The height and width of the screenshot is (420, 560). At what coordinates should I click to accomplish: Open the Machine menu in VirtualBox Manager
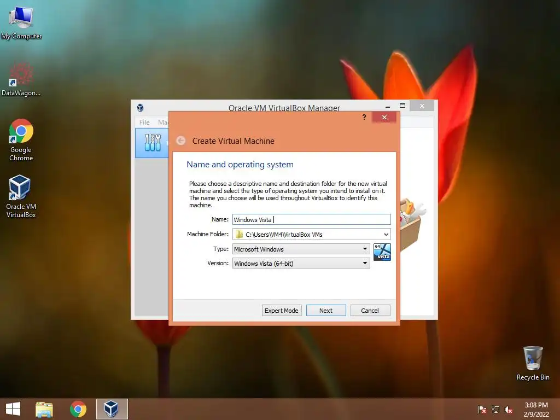tap(163, 122)
